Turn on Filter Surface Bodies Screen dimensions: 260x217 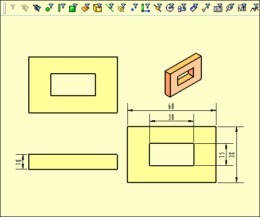(85, 8)
